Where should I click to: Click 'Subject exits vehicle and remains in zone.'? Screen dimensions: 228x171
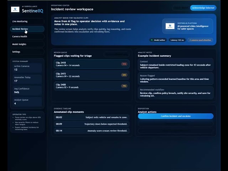pyautogui.click(x=106, y=117)
